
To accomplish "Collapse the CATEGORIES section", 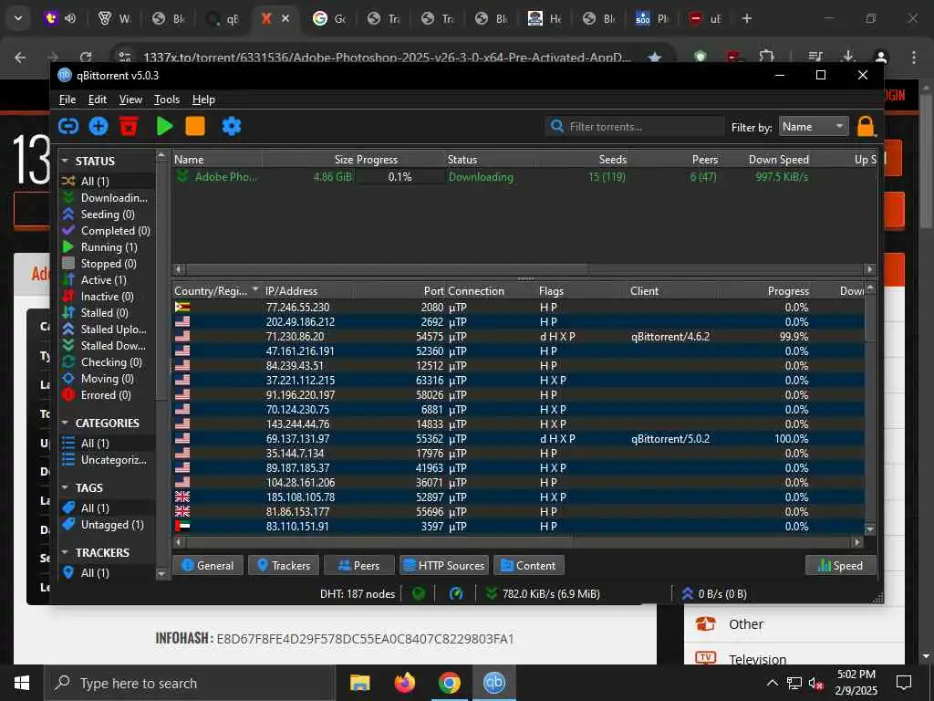I will coord(65,423).
